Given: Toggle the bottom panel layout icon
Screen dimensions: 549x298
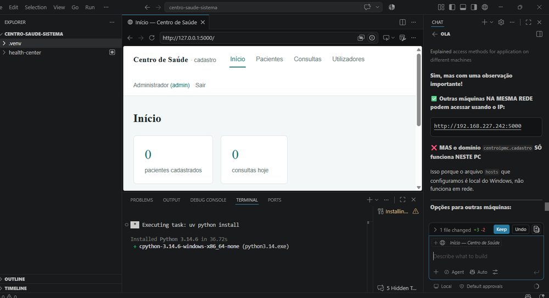Looking at the screenshot, I should tap(463, 7).
